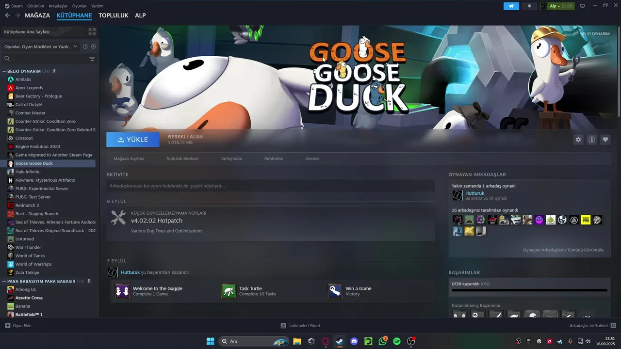The width and height of the screenshot is (621, 349).
Task: Open İndirmeleri Yönet downloads manager
Action: coord(300,326)
